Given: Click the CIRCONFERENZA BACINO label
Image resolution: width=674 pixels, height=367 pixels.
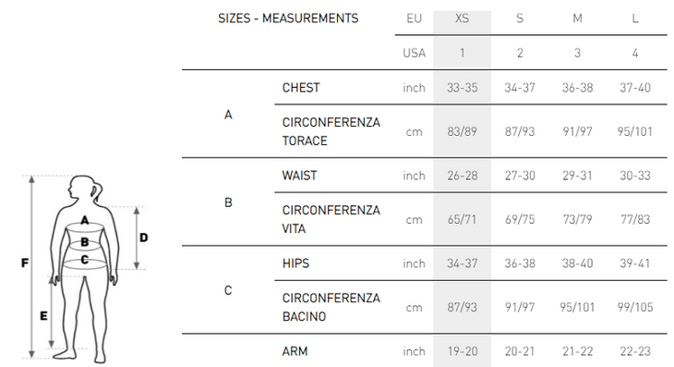Looking at the screenshot, I should (x=331, y=307).
